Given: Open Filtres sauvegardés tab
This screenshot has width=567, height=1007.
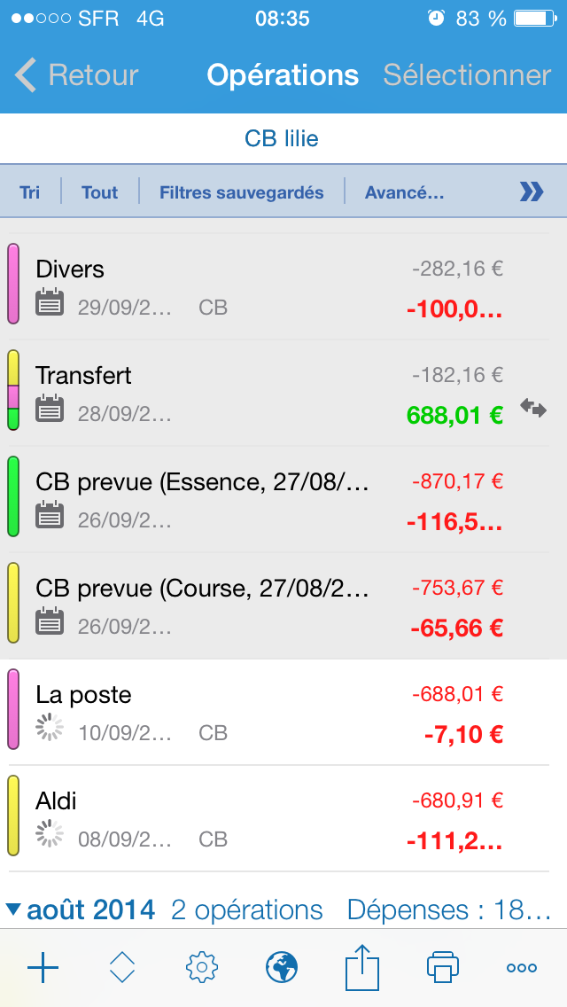Looking at the screenshot, I should click(x=242, y=192).
